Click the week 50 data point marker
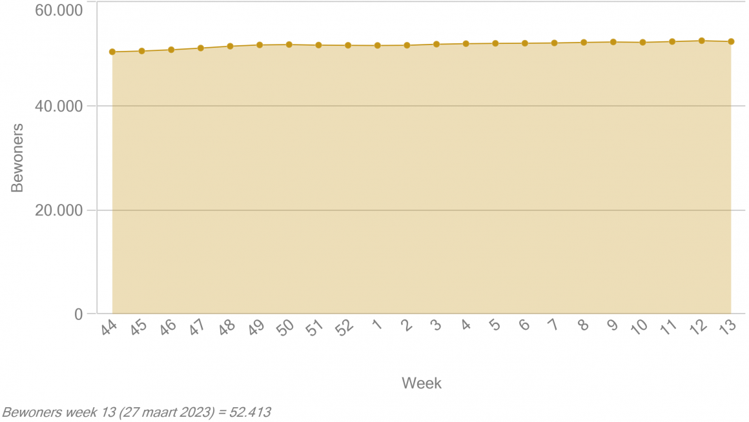 tap(289, 45)
